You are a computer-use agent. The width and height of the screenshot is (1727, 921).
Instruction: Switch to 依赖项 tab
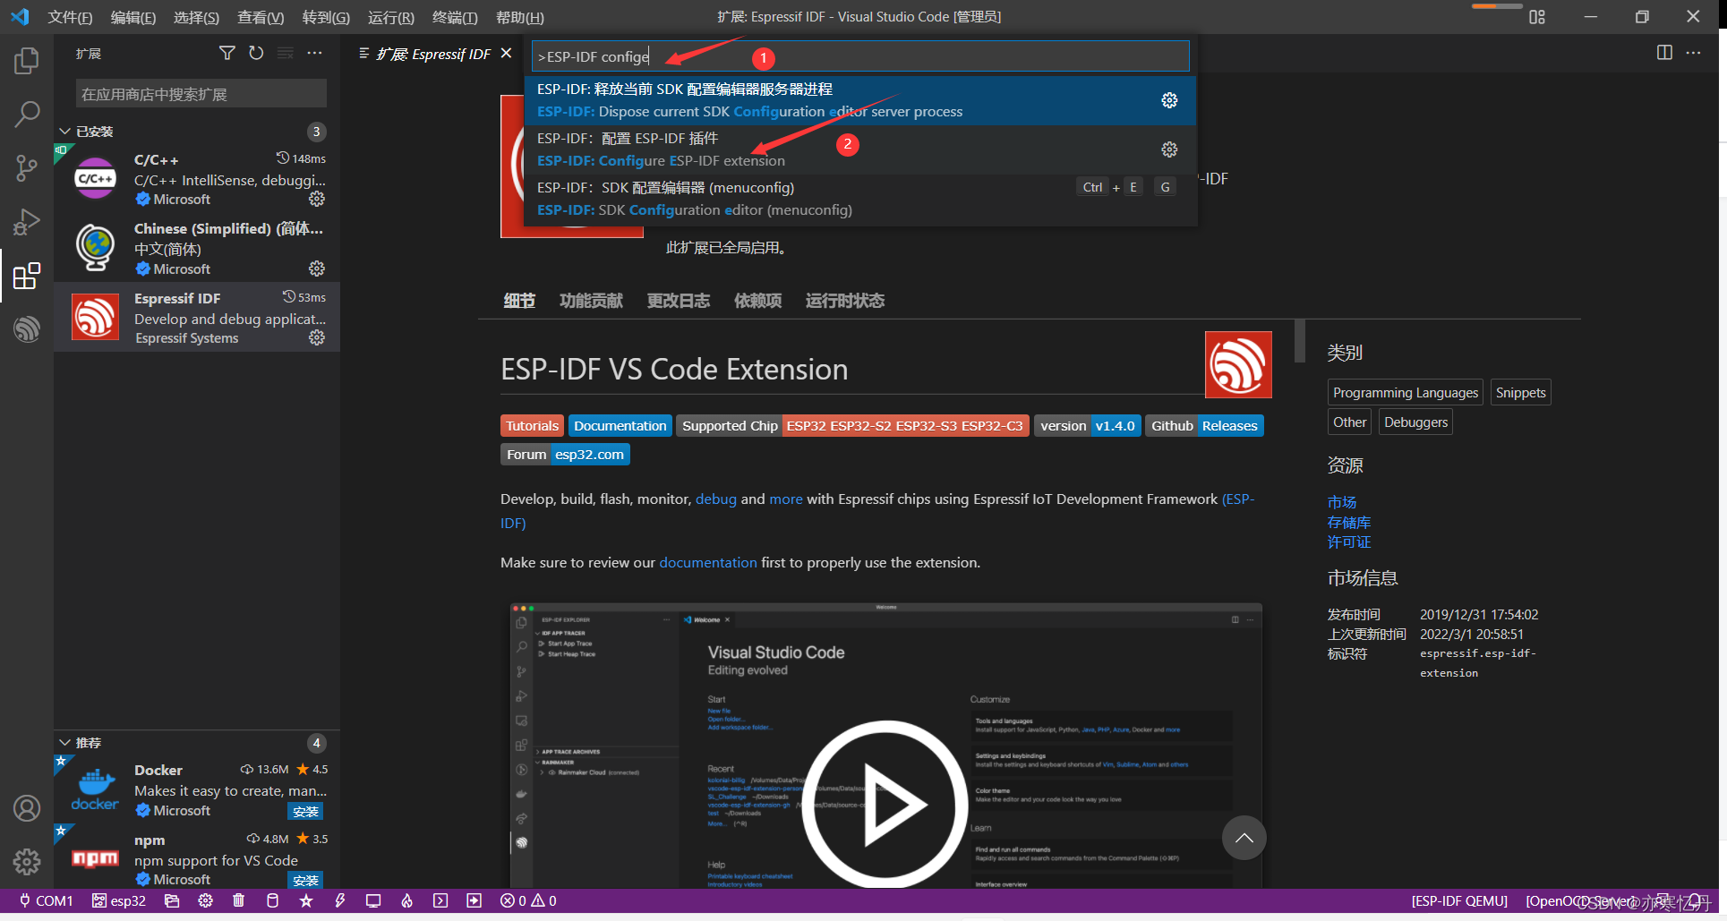(758, 301)
